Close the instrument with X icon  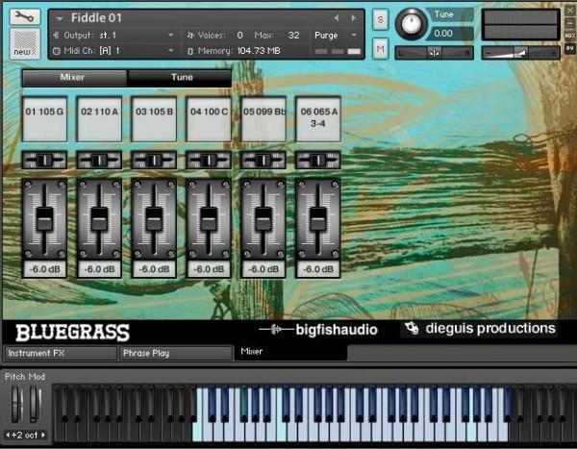pos(570,11)
